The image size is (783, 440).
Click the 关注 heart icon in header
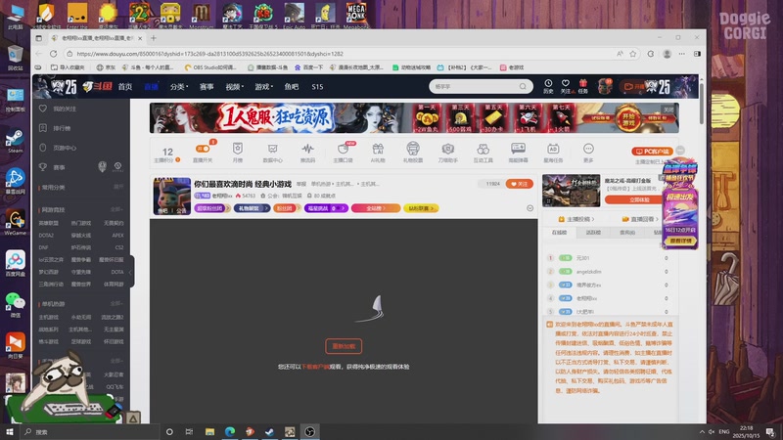point(566,83)
